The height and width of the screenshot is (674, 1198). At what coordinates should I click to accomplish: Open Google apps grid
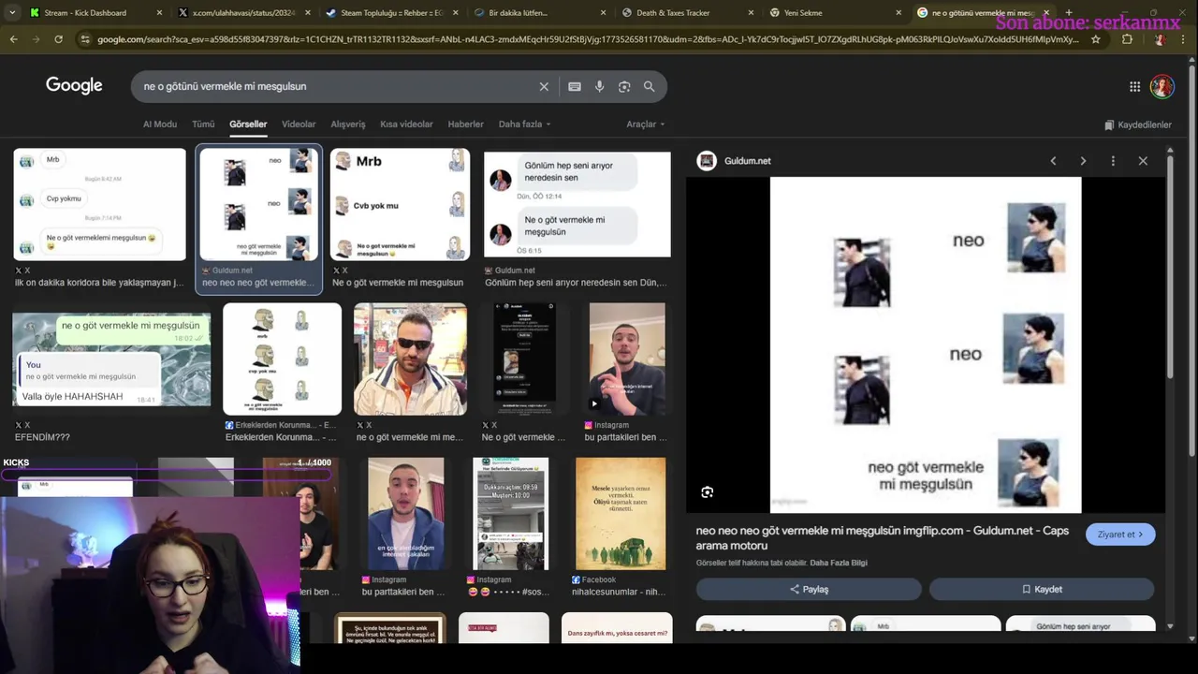[1134, 86]
